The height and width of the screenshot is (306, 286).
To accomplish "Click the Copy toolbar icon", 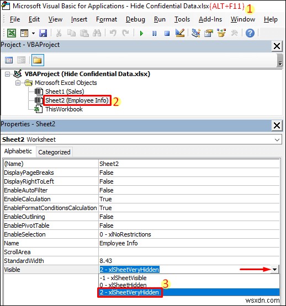I will (x=71, y=33).
